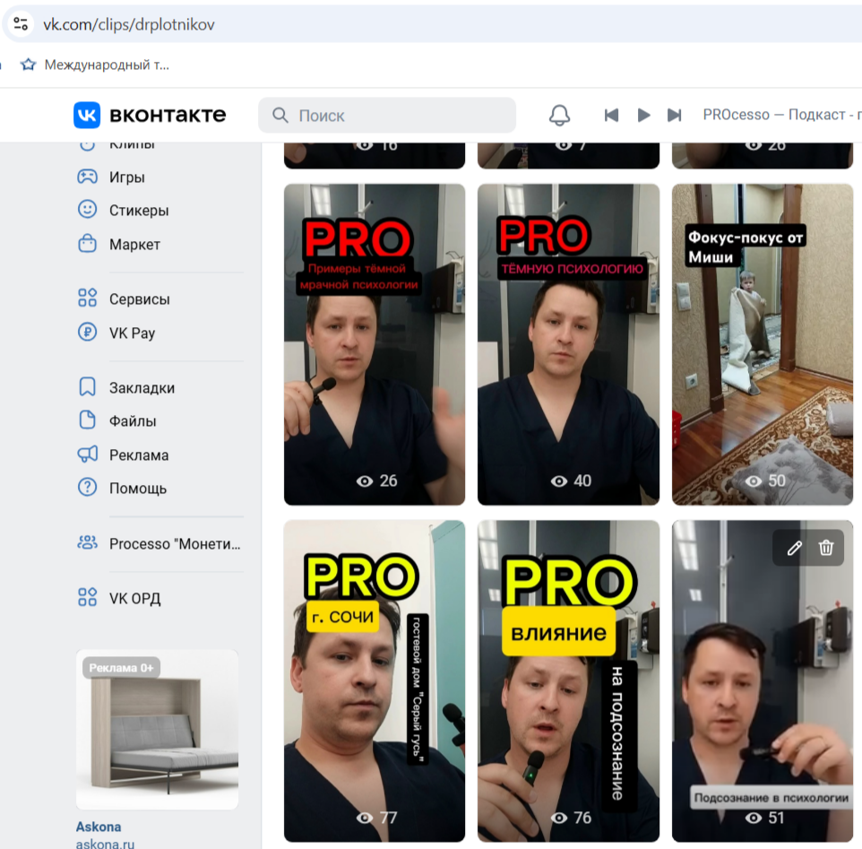The width and height of the screenshot is (862, 849).
Task: Skip to previous track in player
Action: (x=611, y=115)
